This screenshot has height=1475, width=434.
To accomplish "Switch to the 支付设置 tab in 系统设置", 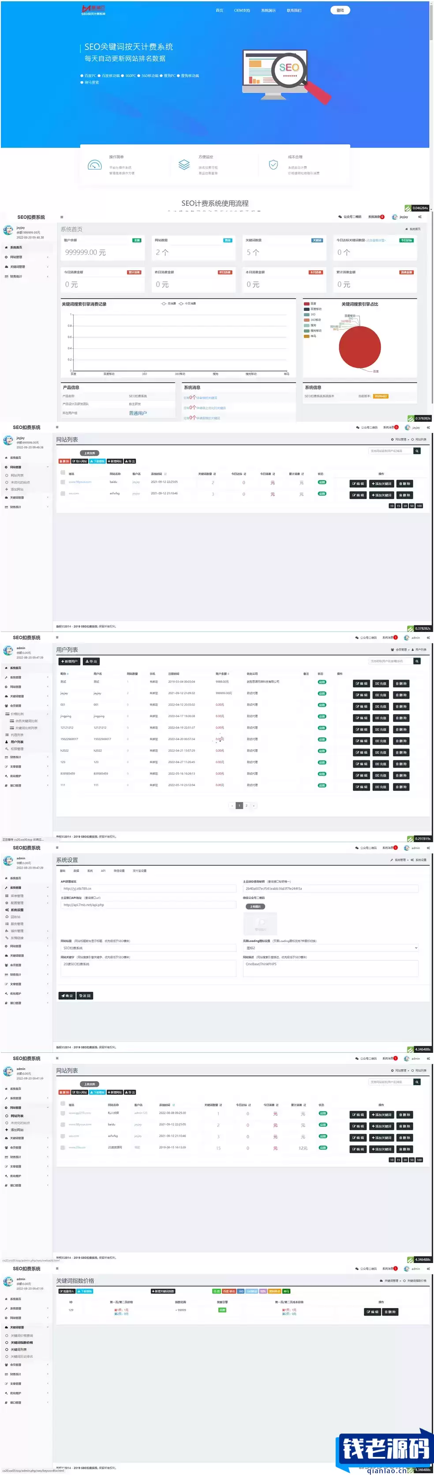I will coord(139,871).
